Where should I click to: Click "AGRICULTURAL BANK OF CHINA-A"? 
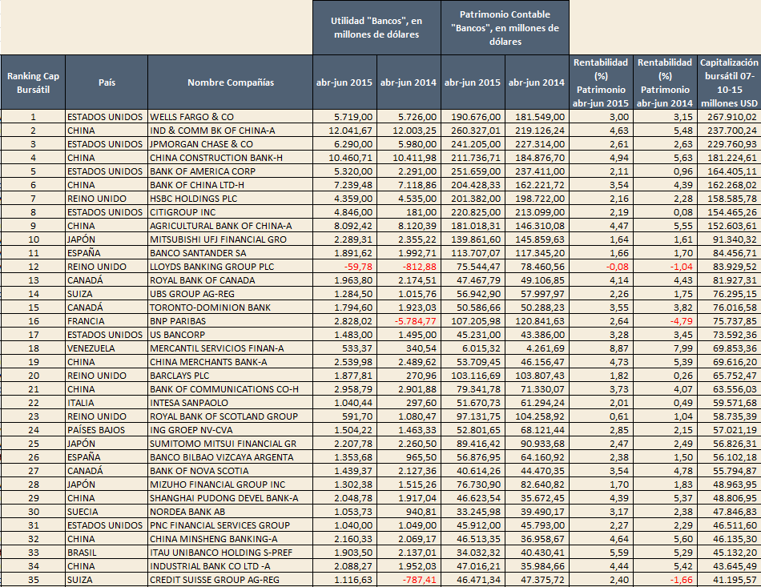point(231,226)
